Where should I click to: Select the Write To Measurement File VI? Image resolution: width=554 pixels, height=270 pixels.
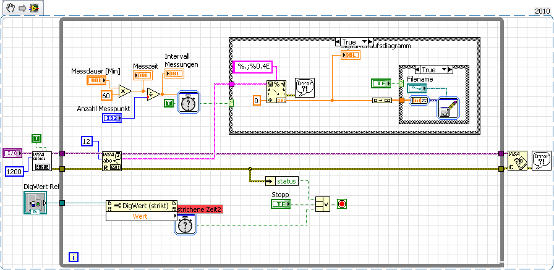click(x=448, y=109)
